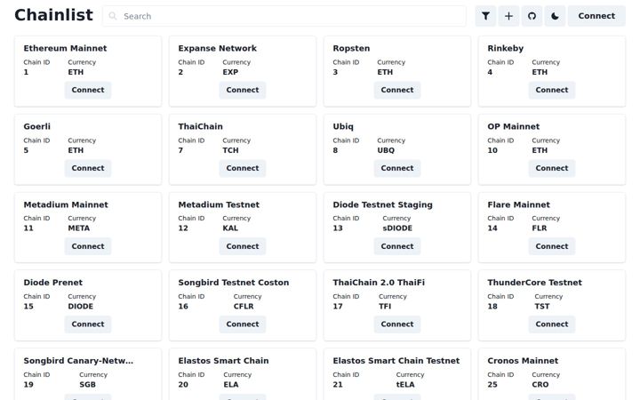Click the top-right wallet Connect button
The image size is (640, 400).
tap(596, 16)
